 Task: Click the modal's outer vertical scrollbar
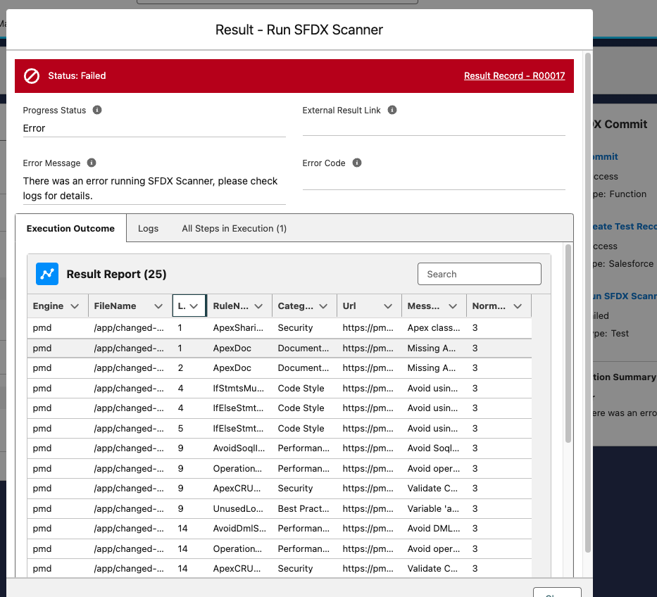588,301
